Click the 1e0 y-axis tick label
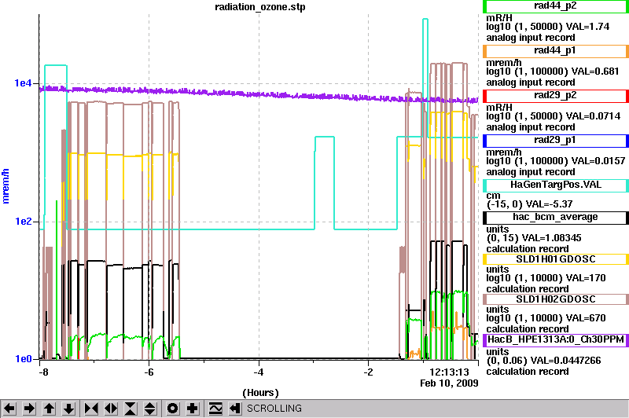 (23, 359)
